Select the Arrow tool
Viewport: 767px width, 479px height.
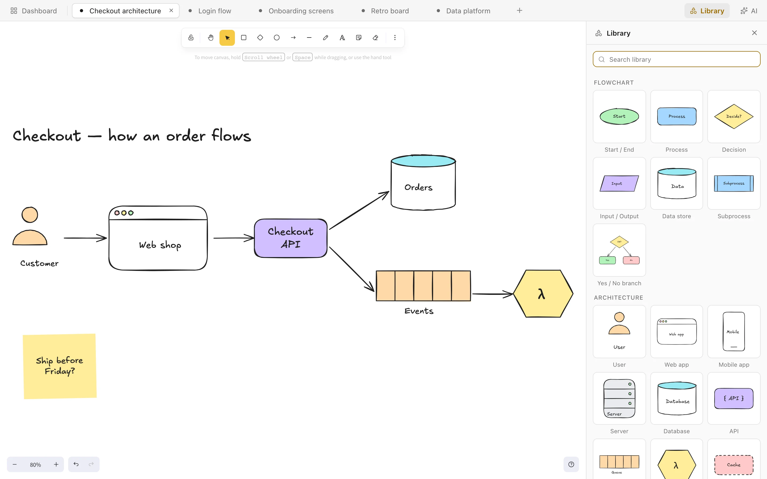(293, 38)
